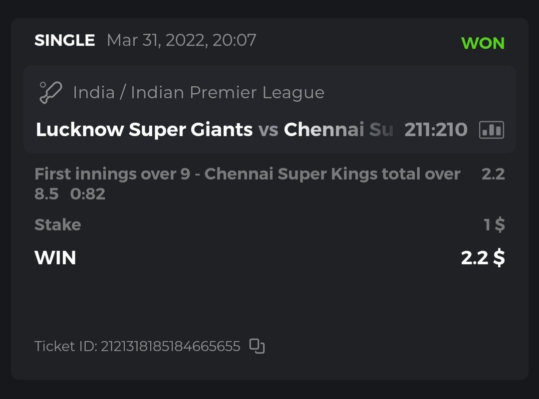Click the truncated Chennai team name
Viewport: 539px width, 399px height.
click(338, 130)
